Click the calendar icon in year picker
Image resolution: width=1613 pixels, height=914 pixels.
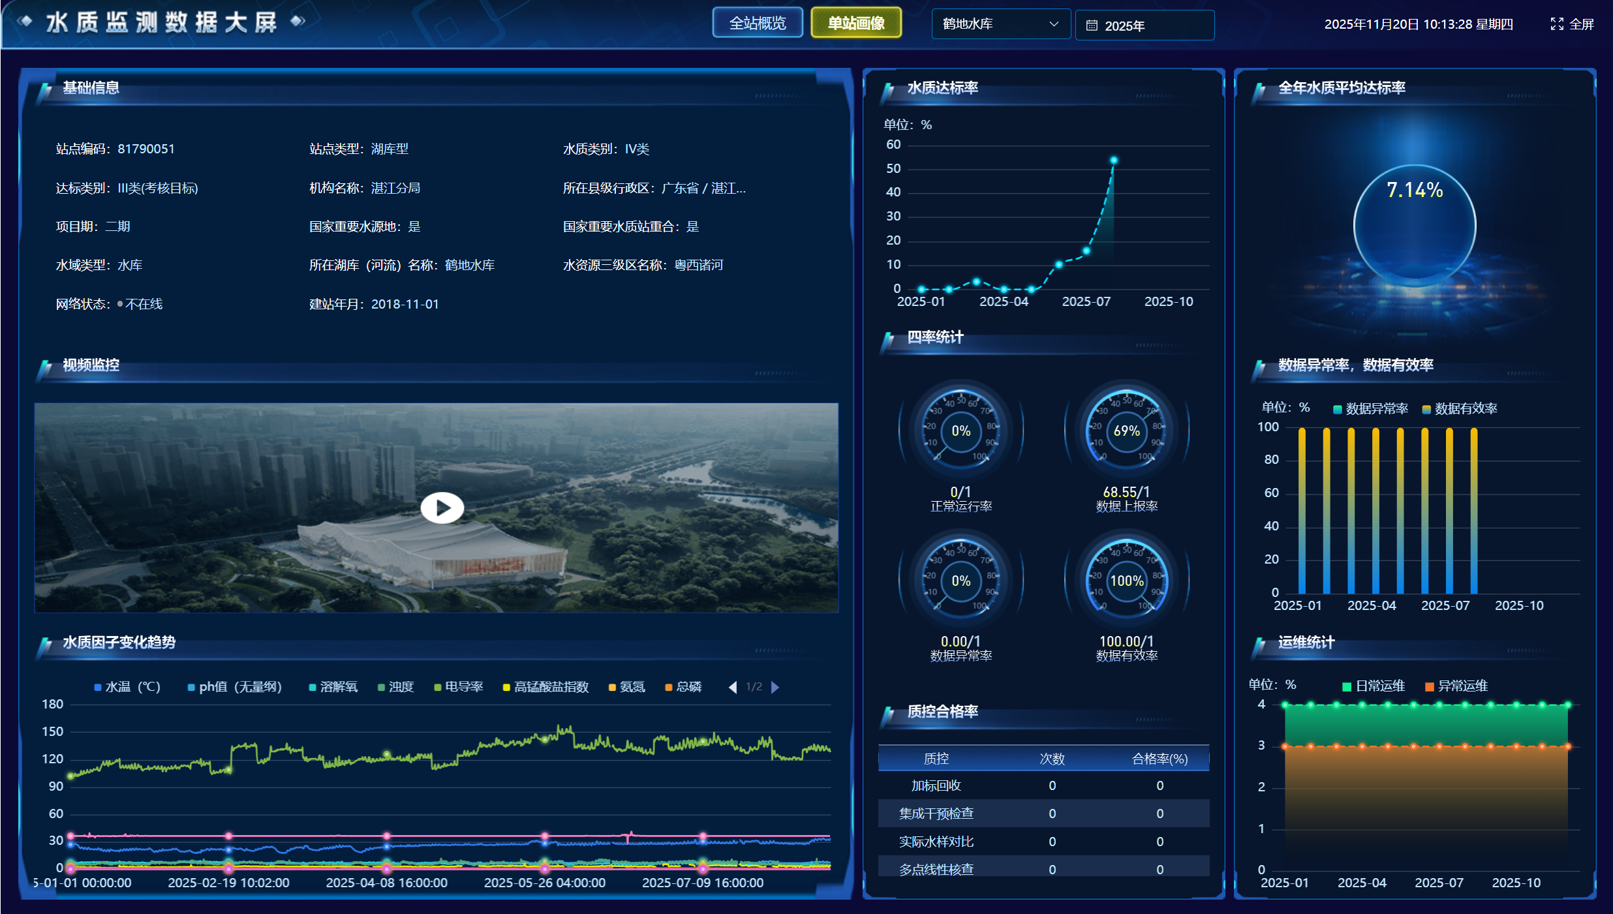[x=1092, y=25]
